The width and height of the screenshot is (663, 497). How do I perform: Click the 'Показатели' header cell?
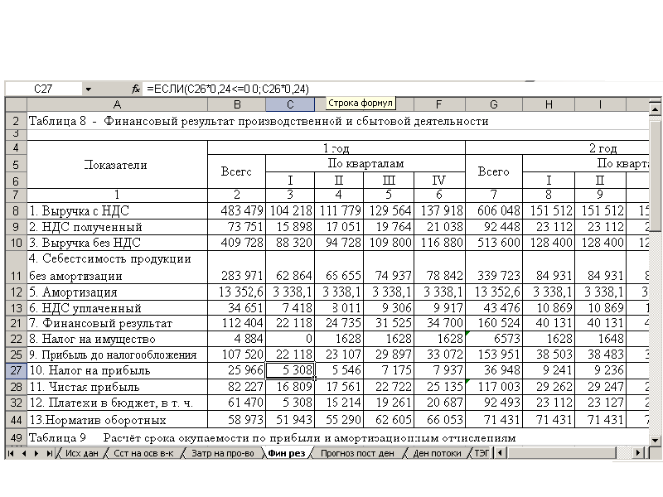click(117, 165)
